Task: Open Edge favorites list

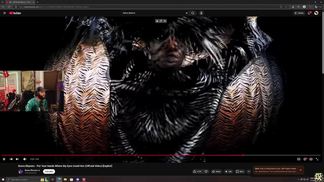Action: tap(298, 7)
